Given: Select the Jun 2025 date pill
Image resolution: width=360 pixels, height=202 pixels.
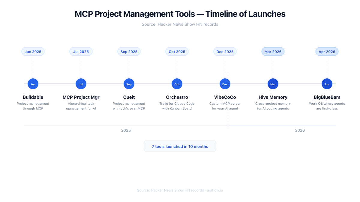Looking at the screenshot, I should point(33,52).
